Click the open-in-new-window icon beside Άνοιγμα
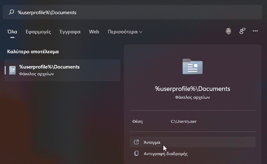The width and height of the screenshot is (267, 164). (x=136, y=142)
